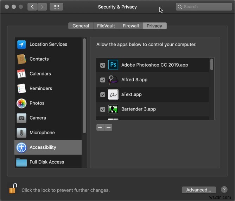Choose the Microphone icon in sidebar
235x201 pixels.
tap(21, 133)
